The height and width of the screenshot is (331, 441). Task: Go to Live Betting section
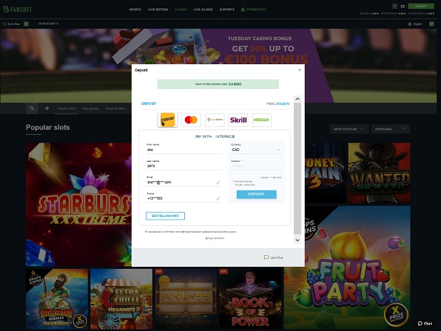[x=158, y=10]
